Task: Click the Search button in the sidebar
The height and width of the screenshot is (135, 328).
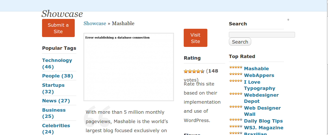Action: pyautogui.click(x=240, y=42)
